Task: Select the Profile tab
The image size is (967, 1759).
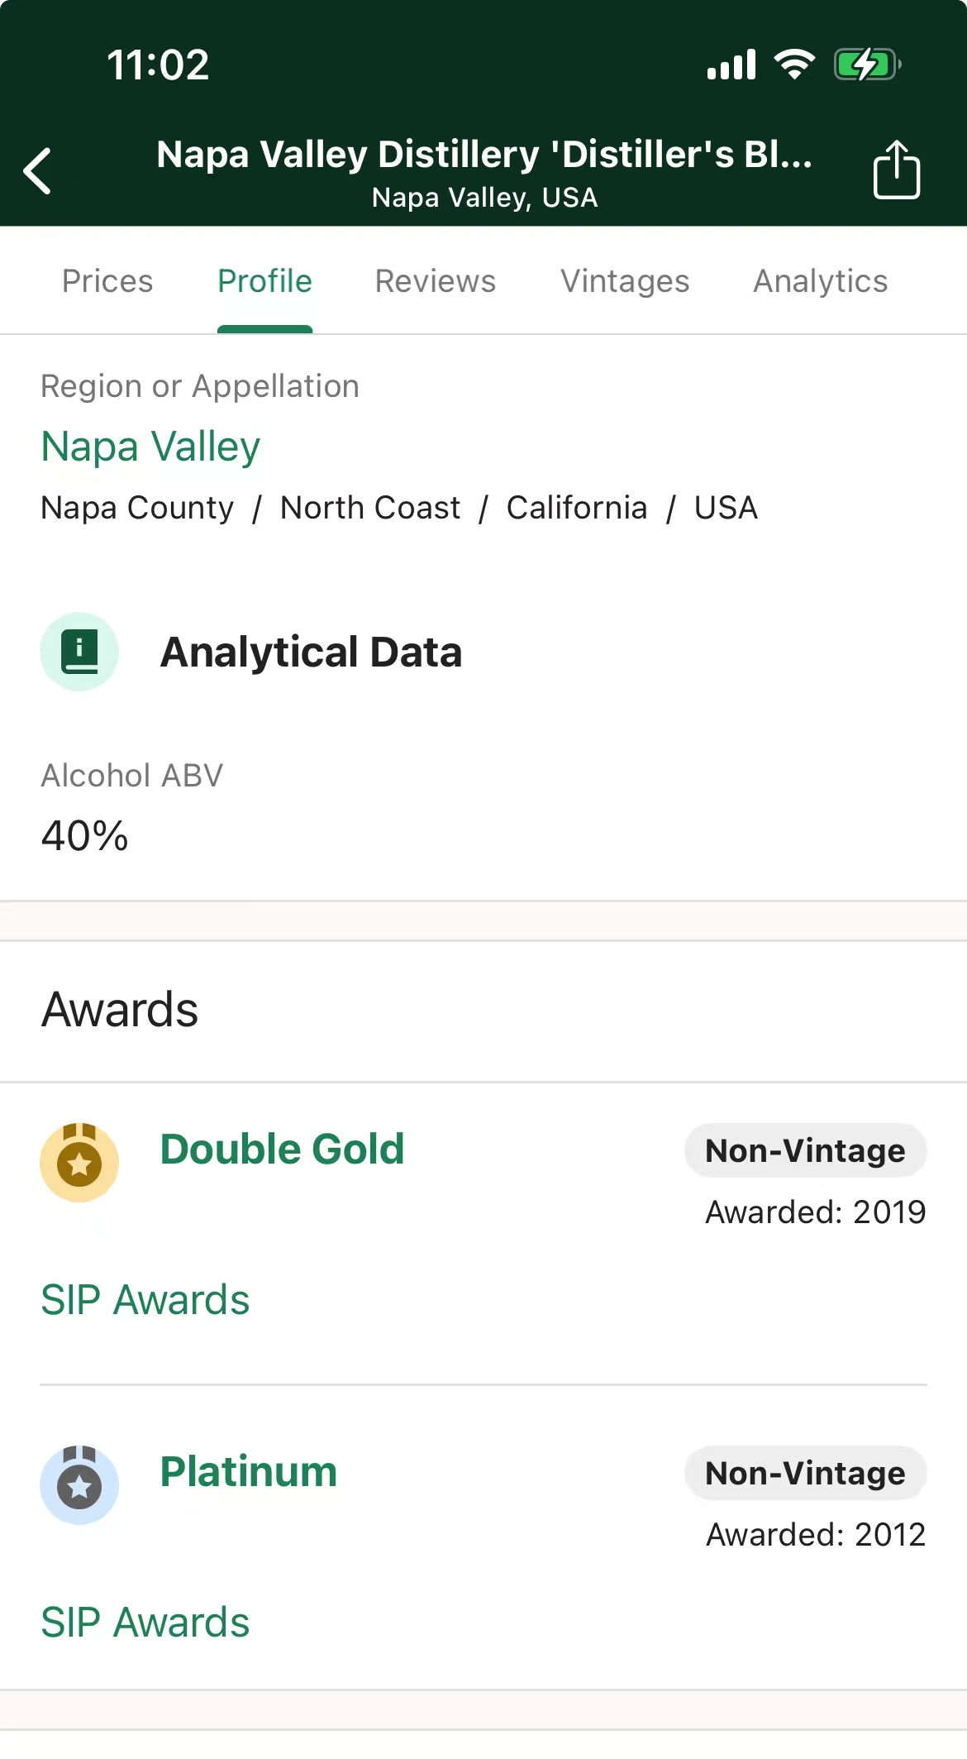Action: pyautogui.click(x=264, y=281)
